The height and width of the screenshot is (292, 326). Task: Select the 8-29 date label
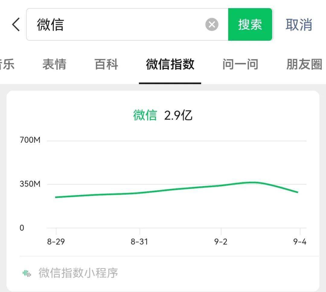tap(56, 242)
